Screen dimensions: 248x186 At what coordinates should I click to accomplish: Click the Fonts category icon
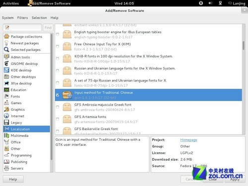[6, 96]
